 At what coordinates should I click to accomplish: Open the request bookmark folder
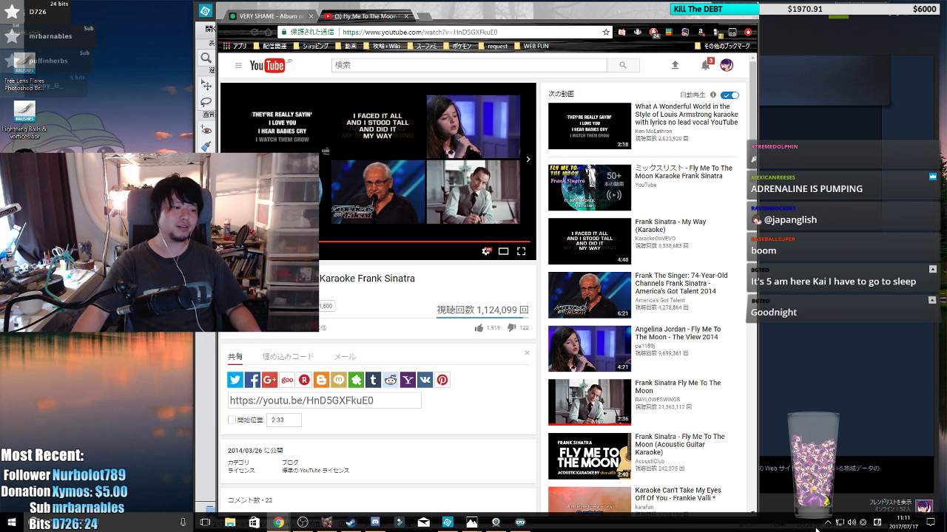(x=492, y=46)
